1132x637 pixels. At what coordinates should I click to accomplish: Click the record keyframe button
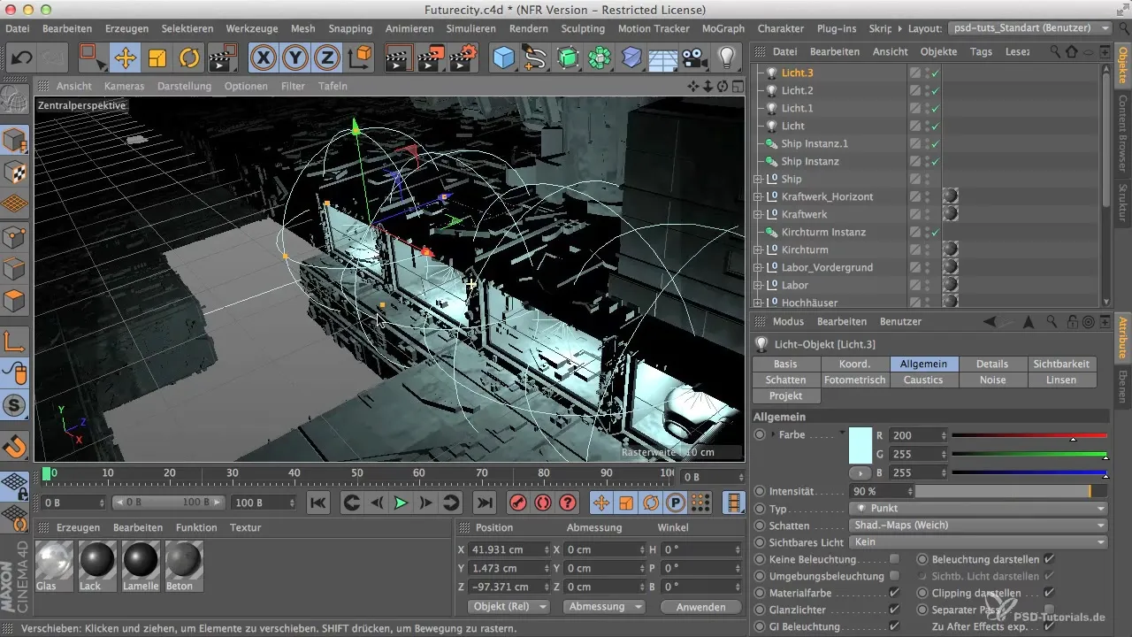[519, 503]
